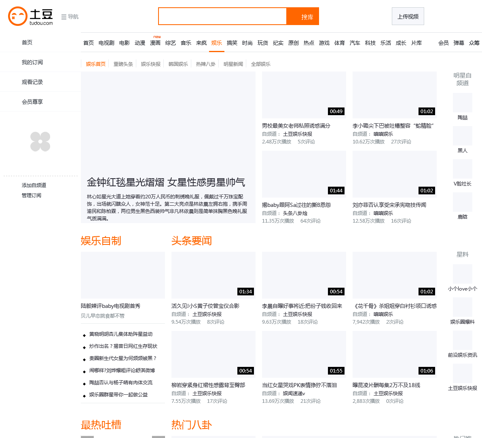This screenshot has width=482, height=438.
Task: Open the 重磅头条 sub-tab
Action: click(123, 64)
